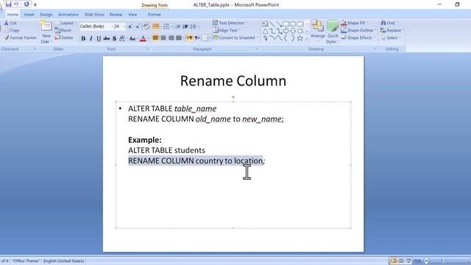Open Align Text dropdown
471x265 pixels.
(x=227, y=30)
